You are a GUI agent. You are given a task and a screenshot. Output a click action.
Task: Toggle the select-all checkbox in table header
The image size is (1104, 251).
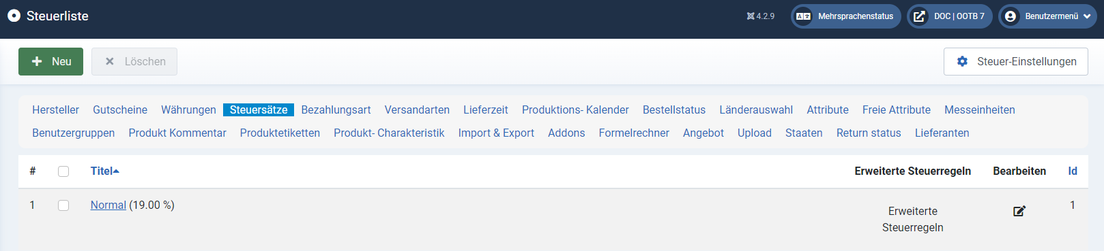pos(63,171)
